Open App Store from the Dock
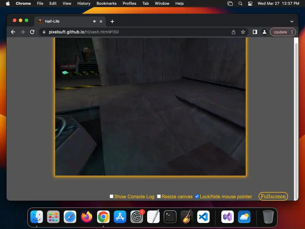 120,216
